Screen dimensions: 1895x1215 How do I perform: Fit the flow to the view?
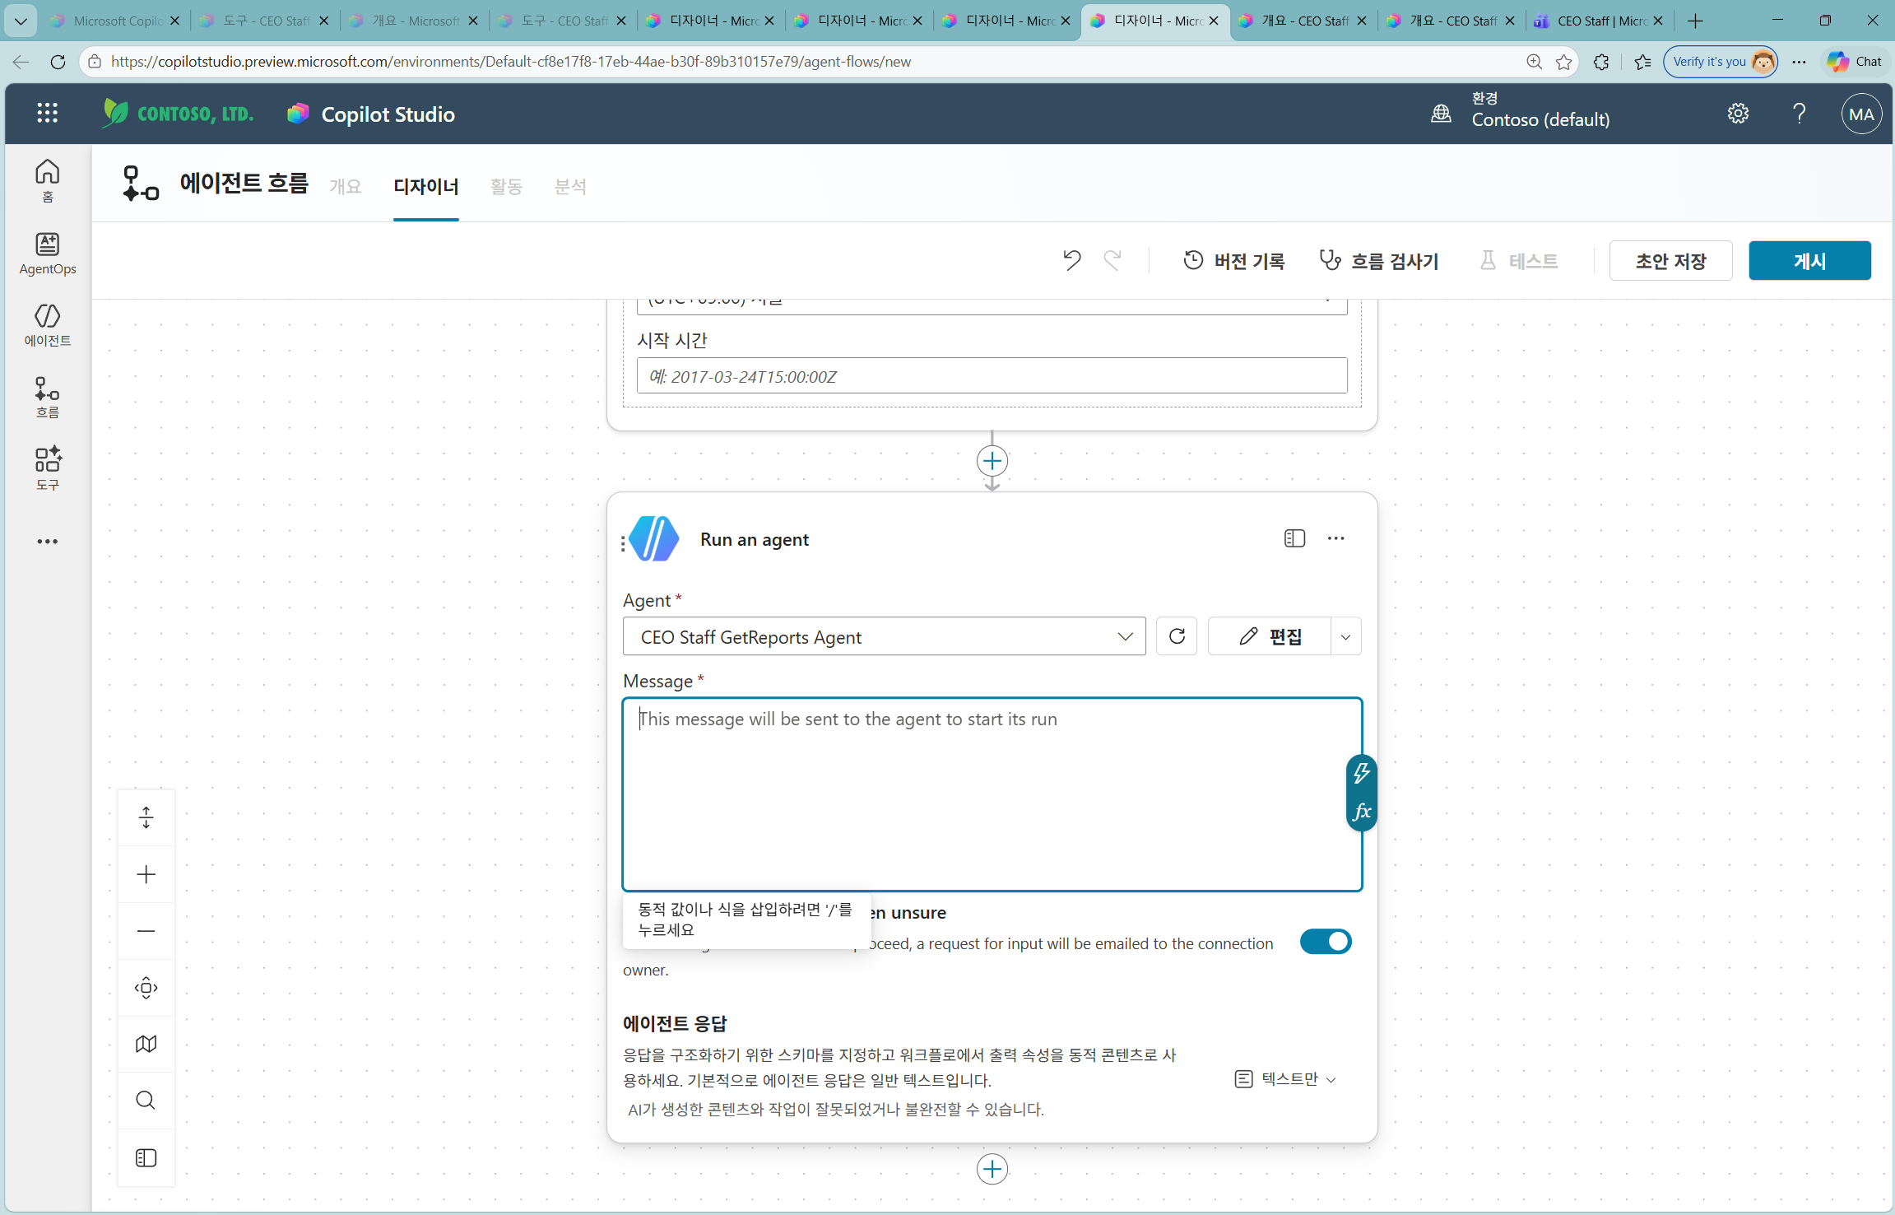(x=146, y=988)
